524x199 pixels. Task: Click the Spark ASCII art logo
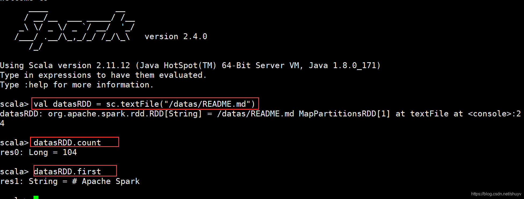tap(75, 30)
